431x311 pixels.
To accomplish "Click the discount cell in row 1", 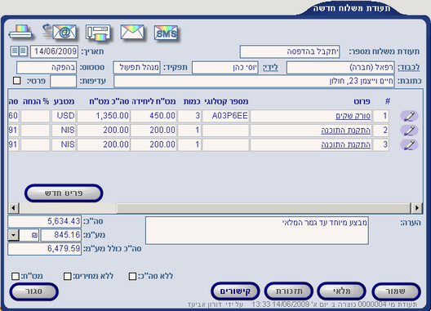I will pyautogui.click(x=35, y=116).
